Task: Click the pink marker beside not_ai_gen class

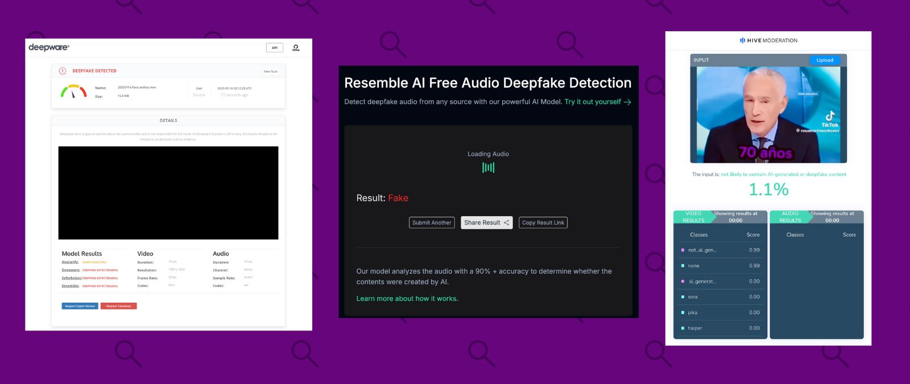Action: point(682,250)
